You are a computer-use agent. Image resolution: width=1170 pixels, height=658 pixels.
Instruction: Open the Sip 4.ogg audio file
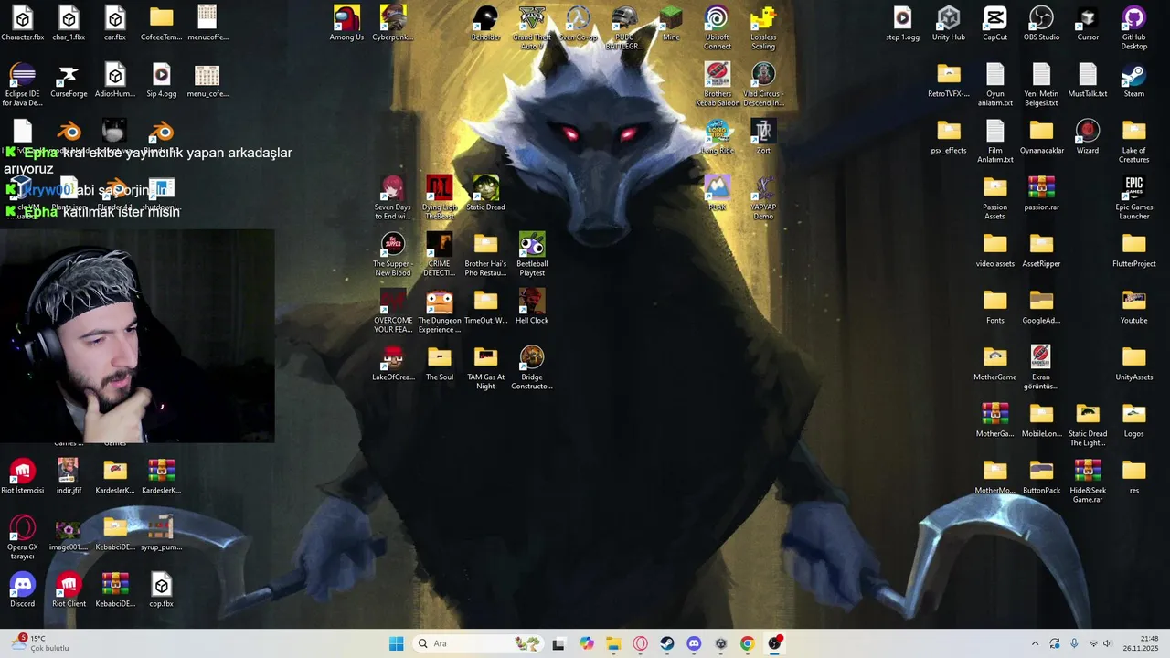(161, 80)
